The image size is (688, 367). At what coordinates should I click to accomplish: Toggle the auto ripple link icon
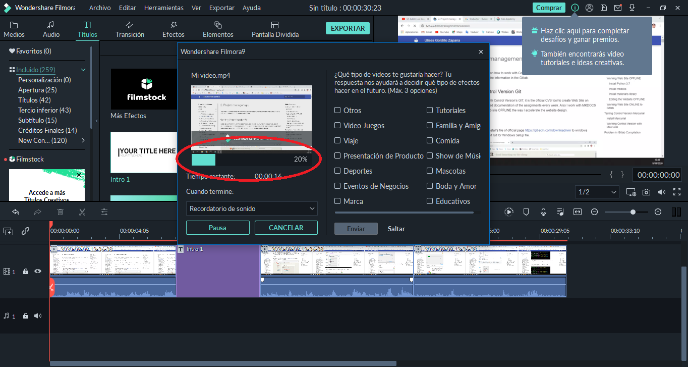[x=25, y=231]
